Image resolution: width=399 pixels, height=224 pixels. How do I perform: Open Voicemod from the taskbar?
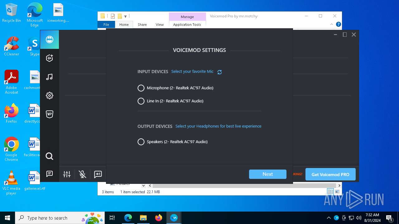(x=174, y=218)
